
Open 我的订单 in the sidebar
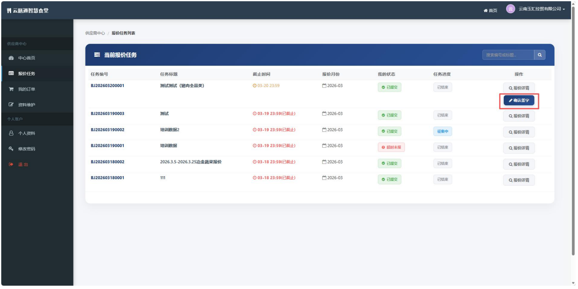[x=27, y=89]
